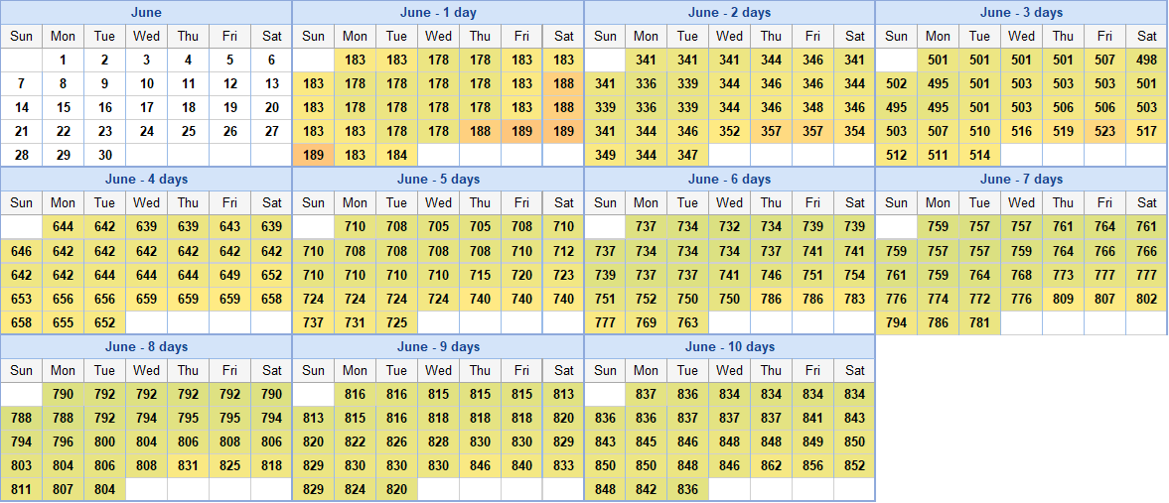Viewport: 1169px width, 503px height.
Task: Select orange cell 523 in June - 3 days
Action: (x=1104, y=131)
